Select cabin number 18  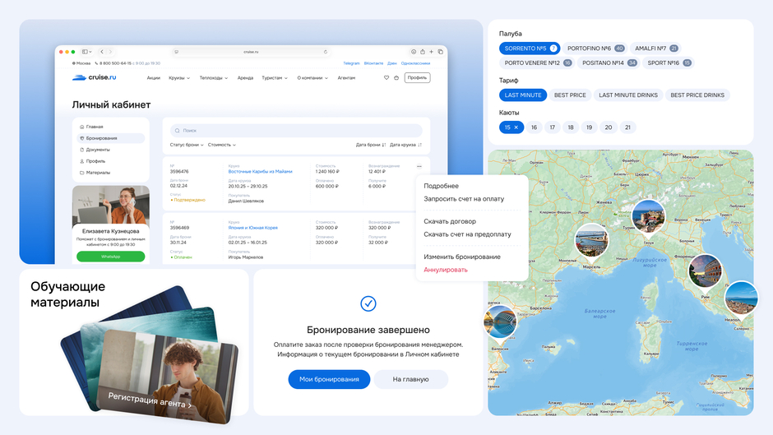[x=571, y=127]
